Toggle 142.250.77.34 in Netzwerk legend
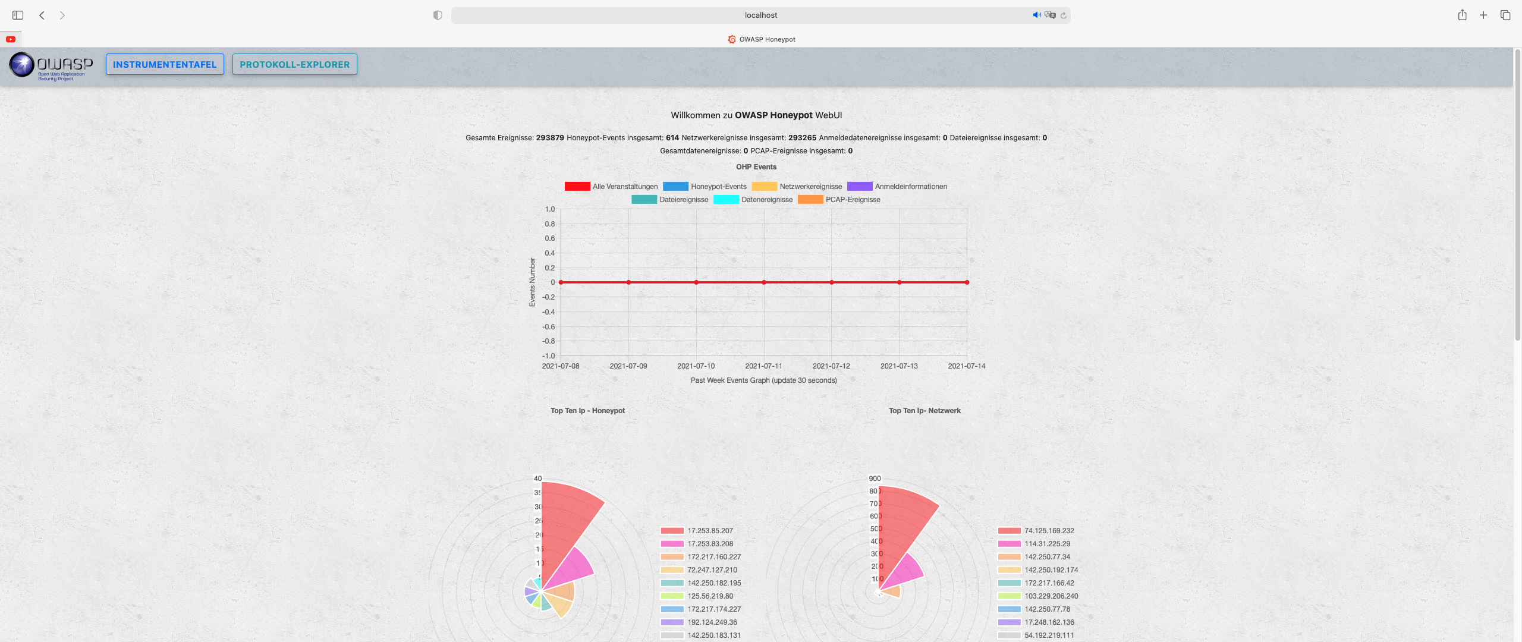 [x=1034, y=556]
